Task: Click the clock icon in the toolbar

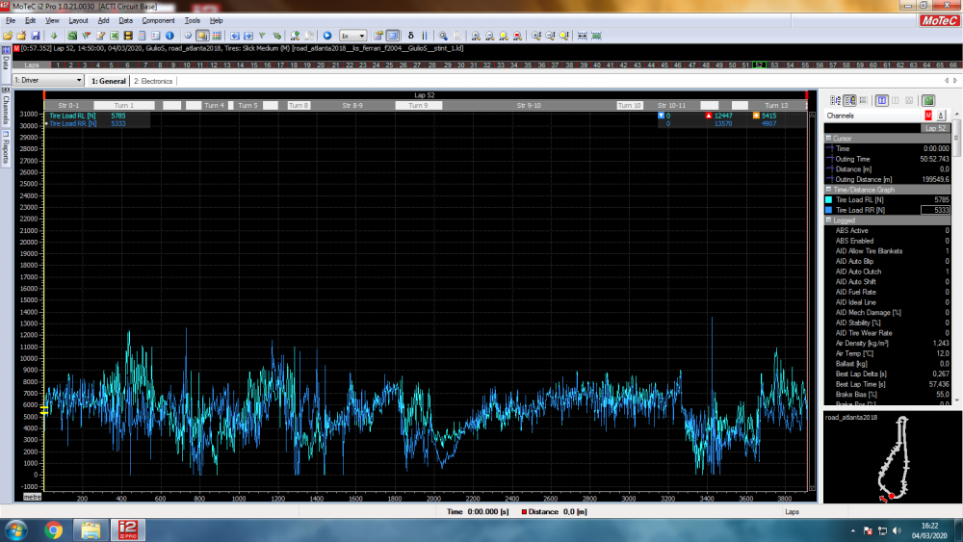Action: (x=188, y=36)
